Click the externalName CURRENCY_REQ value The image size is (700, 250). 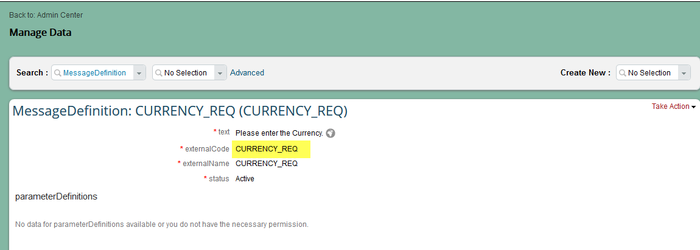[267, 164]
